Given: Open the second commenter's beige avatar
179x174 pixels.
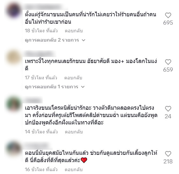Looking at the screenshot, I should coord(14,57).
